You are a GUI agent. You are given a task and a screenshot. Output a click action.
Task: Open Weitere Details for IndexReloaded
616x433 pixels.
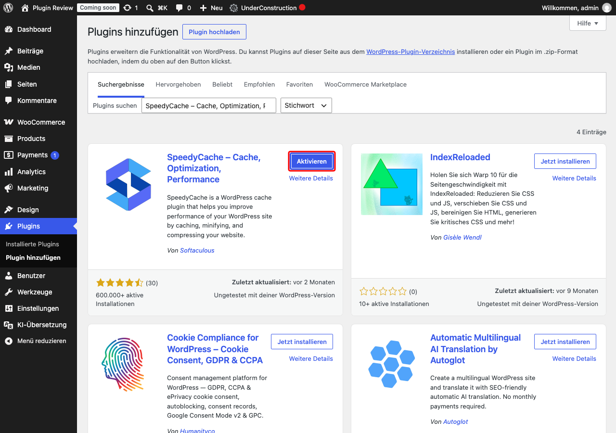coord(574,178)
